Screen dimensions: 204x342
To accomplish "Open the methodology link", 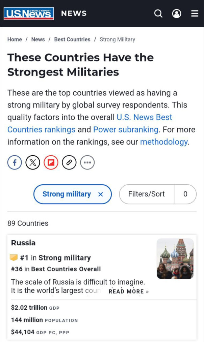I will tap(164, 142).
